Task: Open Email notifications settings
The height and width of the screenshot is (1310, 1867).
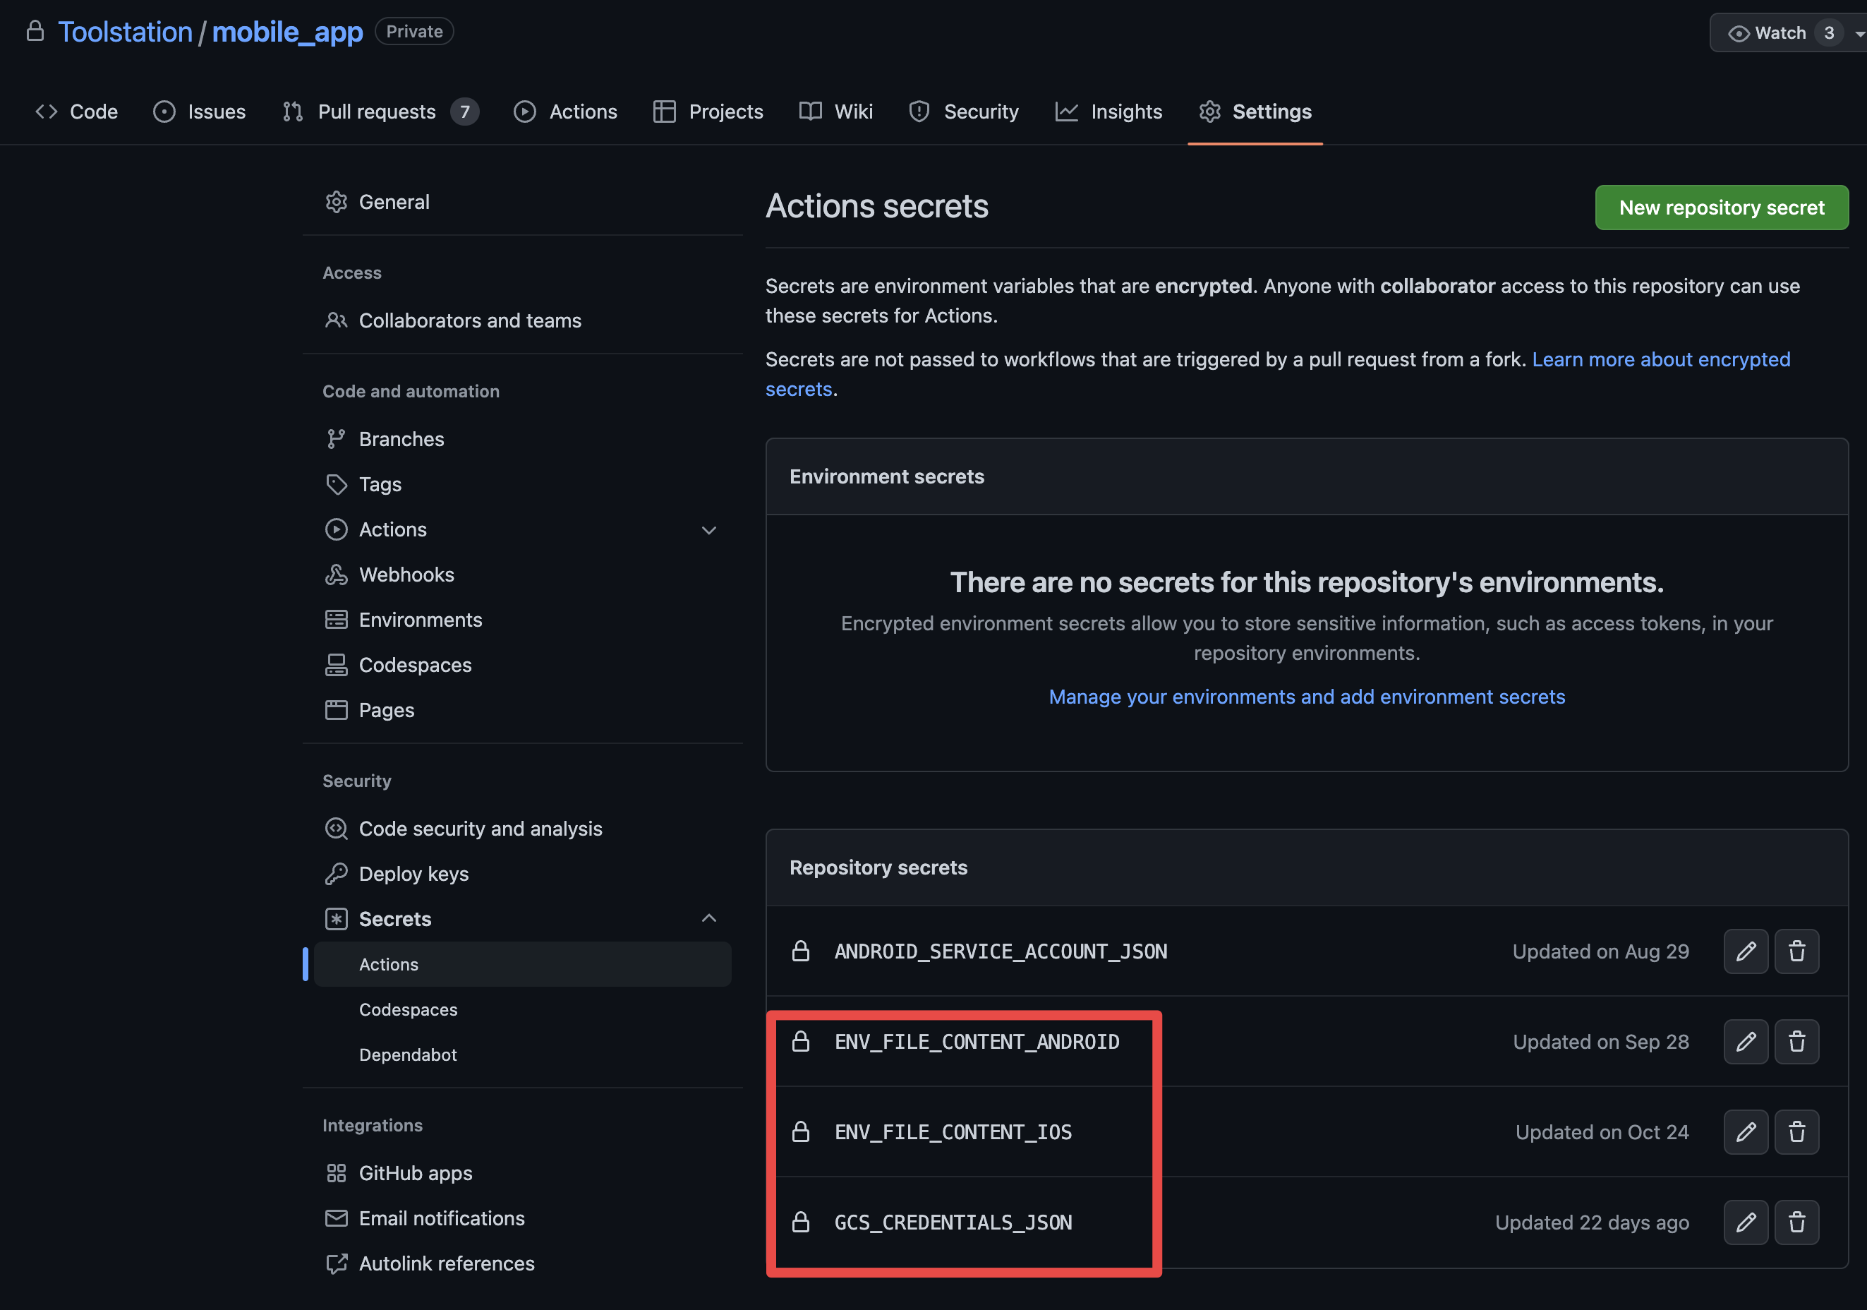Action: tap(442, 1218)
